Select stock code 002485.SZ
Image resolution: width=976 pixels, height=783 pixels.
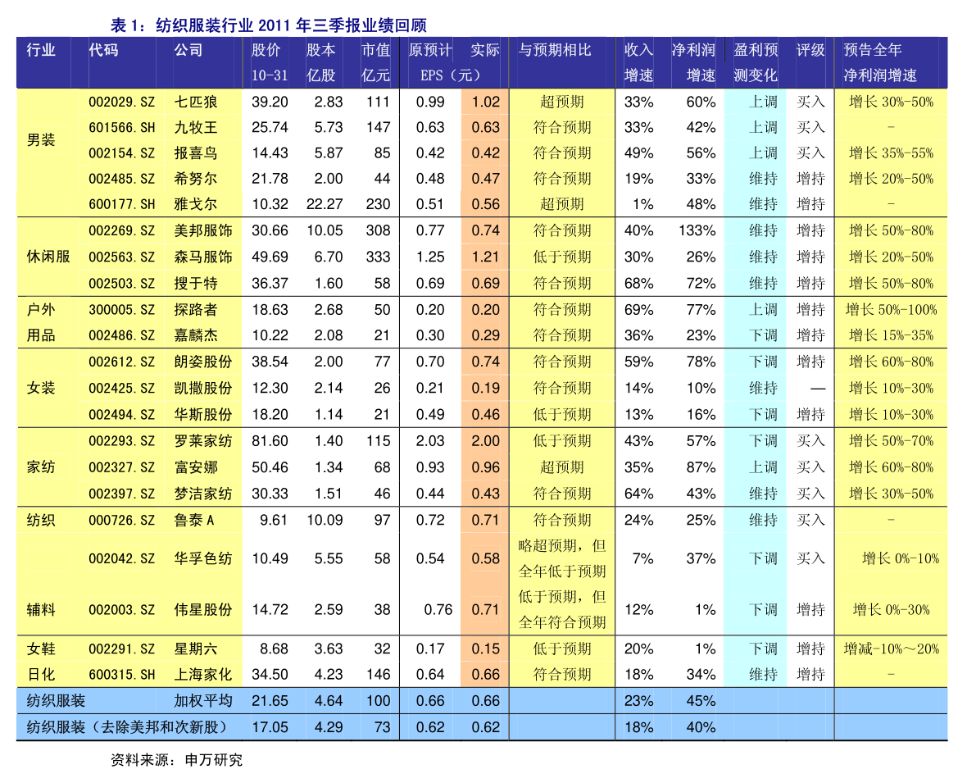pos(121,179)
